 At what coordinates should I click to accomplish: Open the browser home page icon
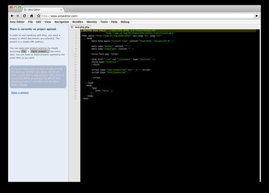(32, 16)
